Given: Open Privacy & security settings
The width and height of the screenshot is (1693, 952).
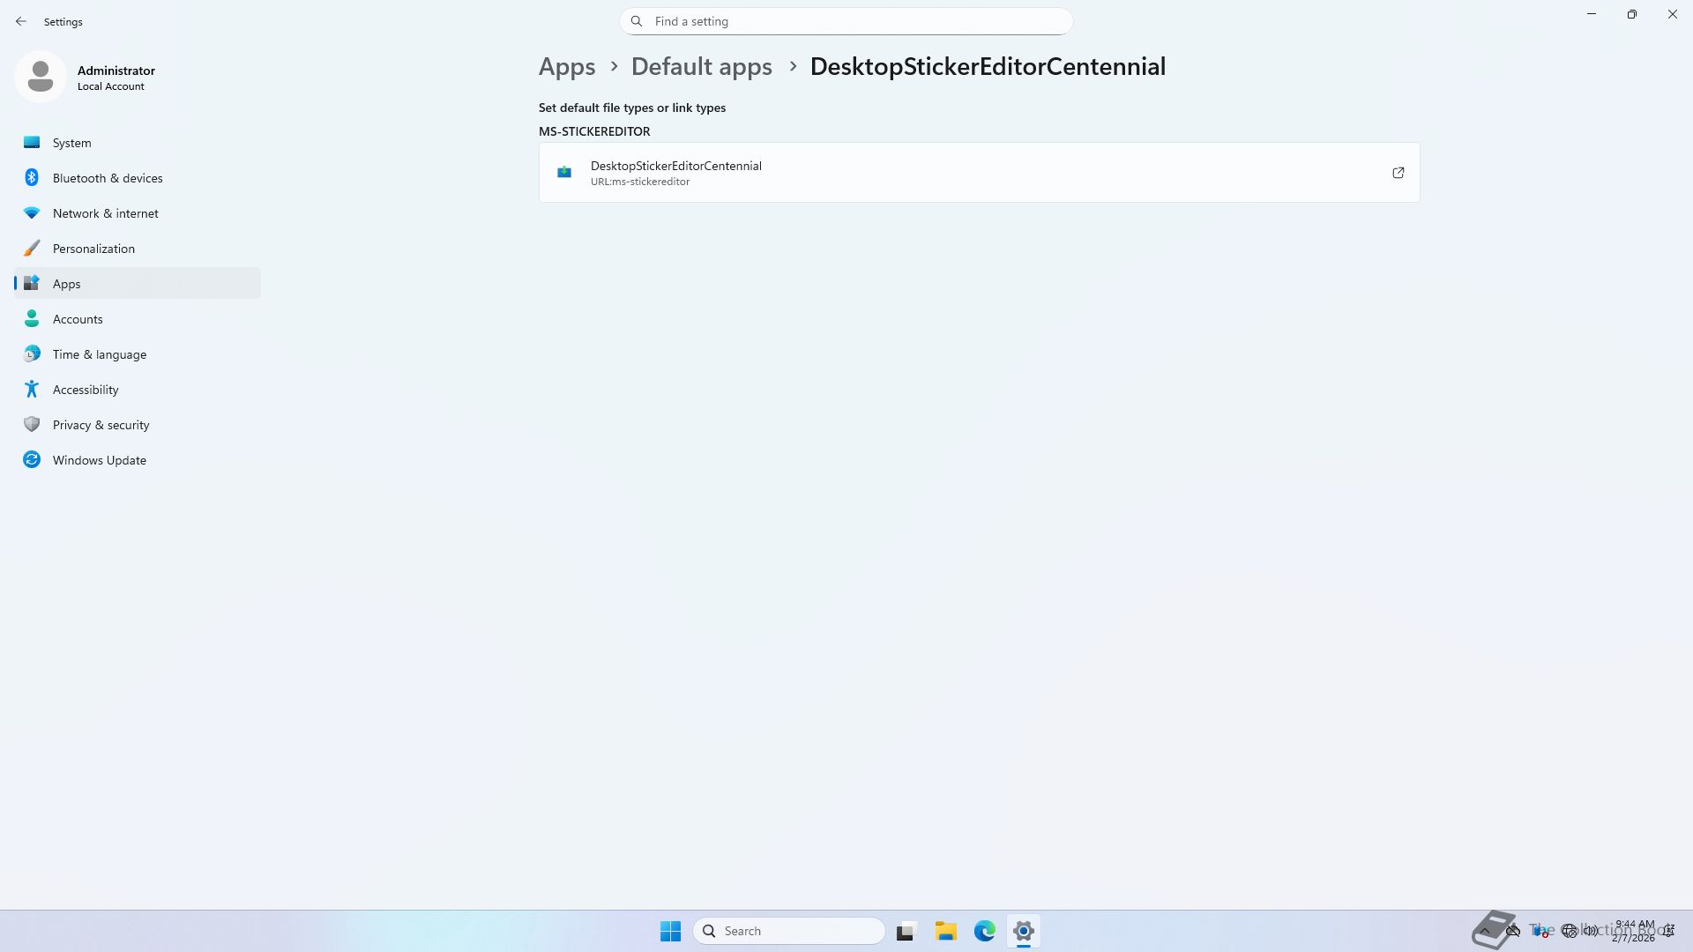Looking at the screenshot, I should 101,425.
